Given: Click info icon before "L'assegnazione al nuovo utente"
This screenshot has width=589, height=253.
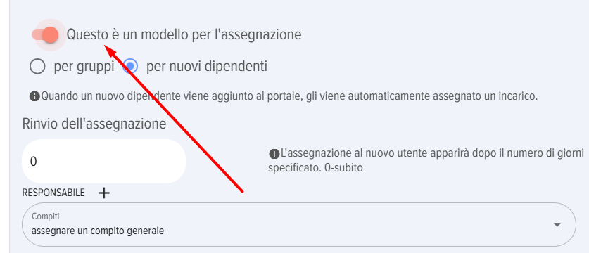Looking at the screenshot, I should click(274, 153).
